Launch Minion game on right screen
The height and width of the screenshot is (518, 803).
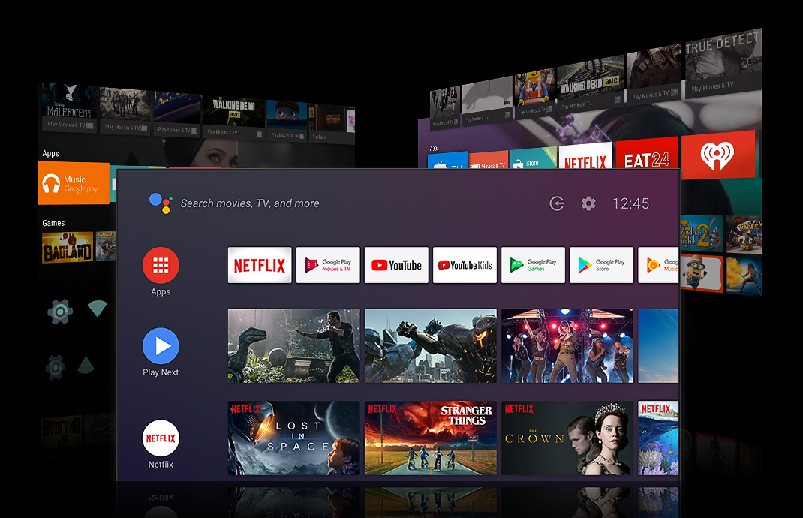702,273
